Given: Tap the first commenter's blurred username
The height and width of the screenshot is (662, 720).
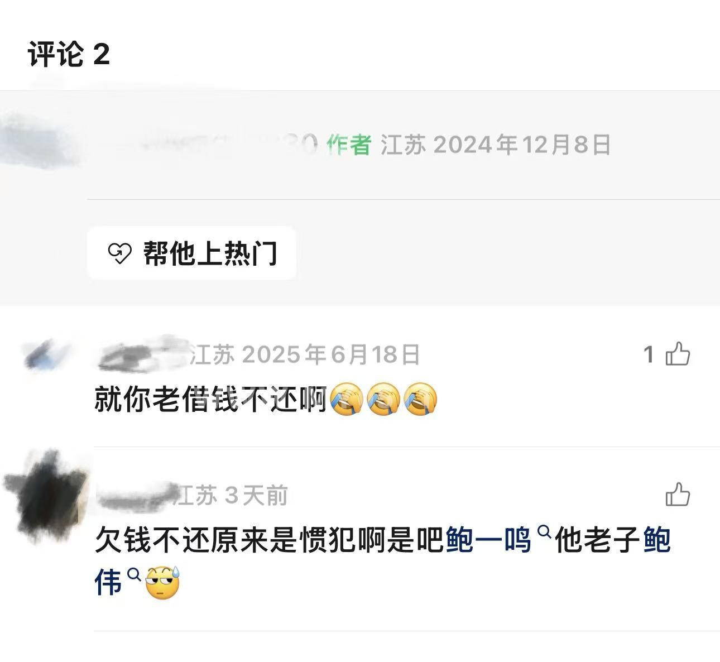Looking at the screenshot, I should point(142,354).
